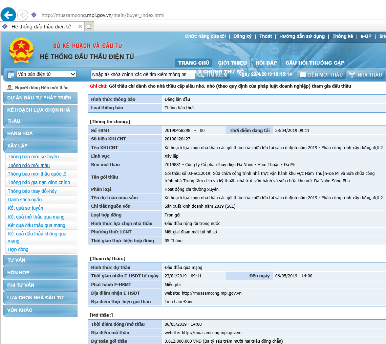Close the Hệ thống đấu thầu điện tử tab

80,27
